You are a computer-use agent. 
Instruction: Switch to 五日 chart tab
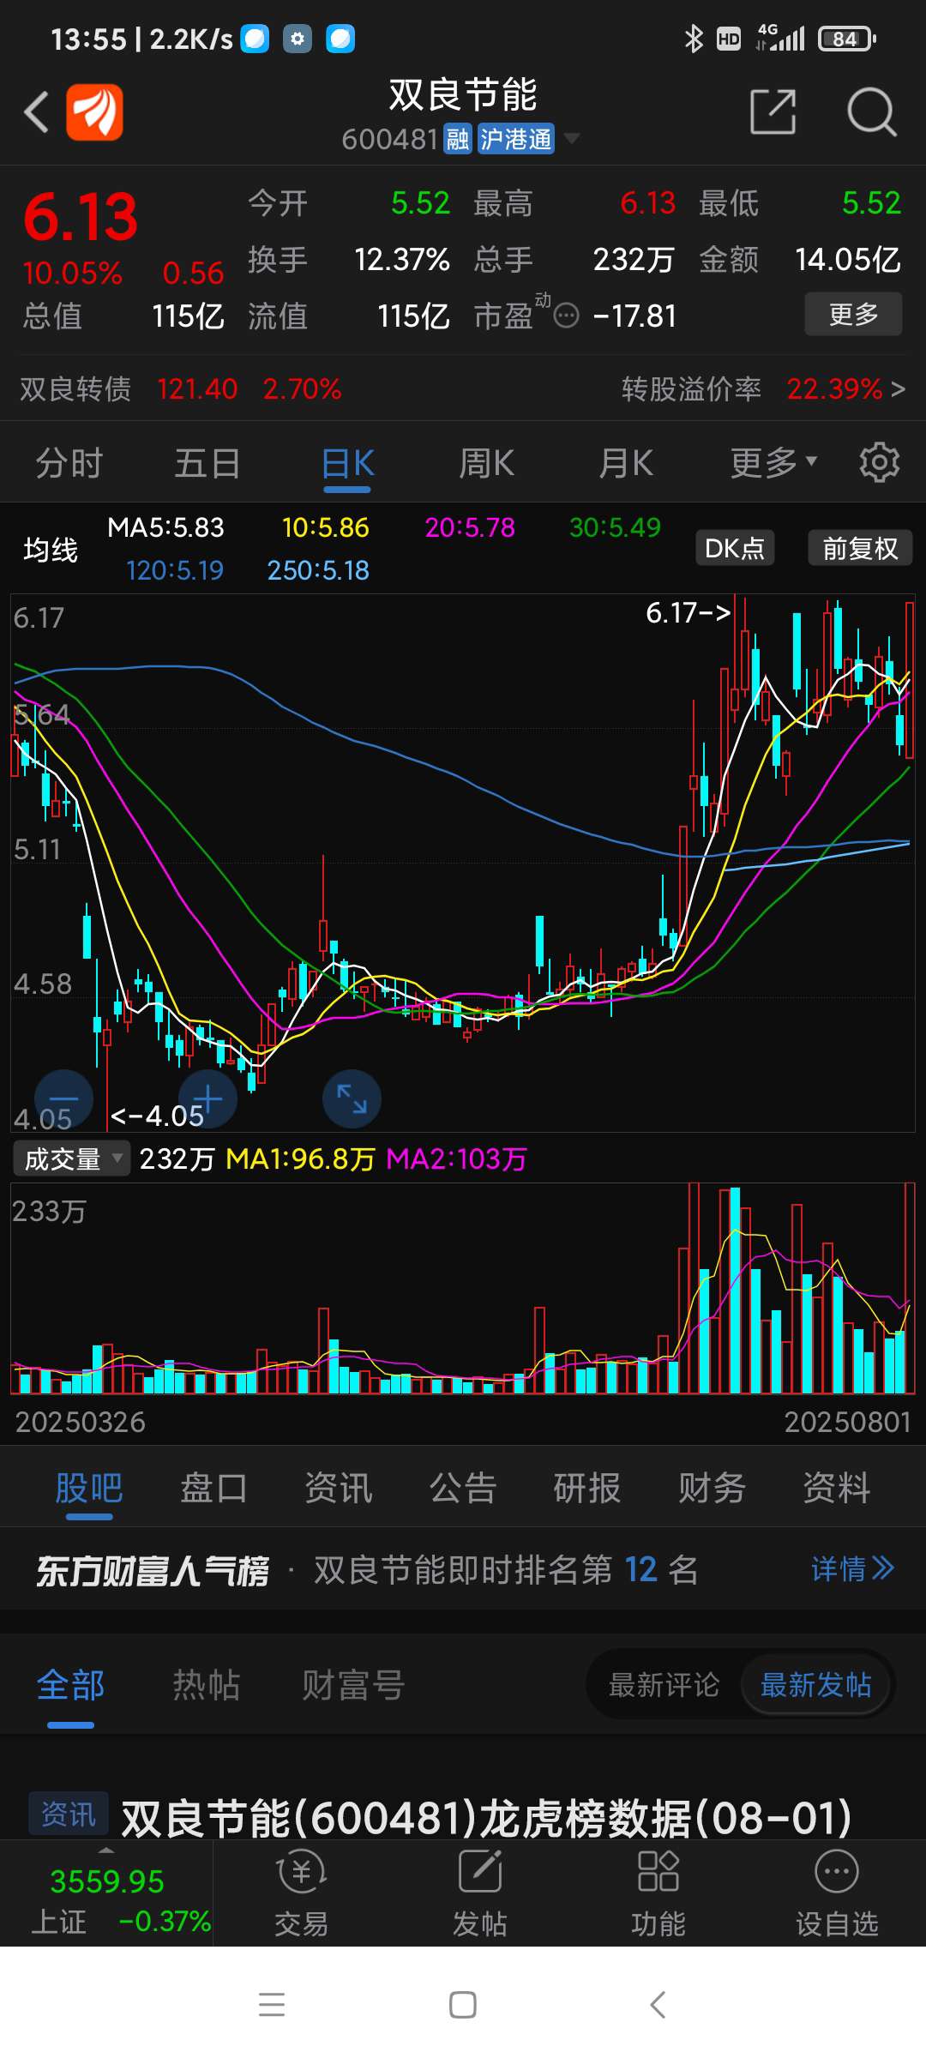207,463
